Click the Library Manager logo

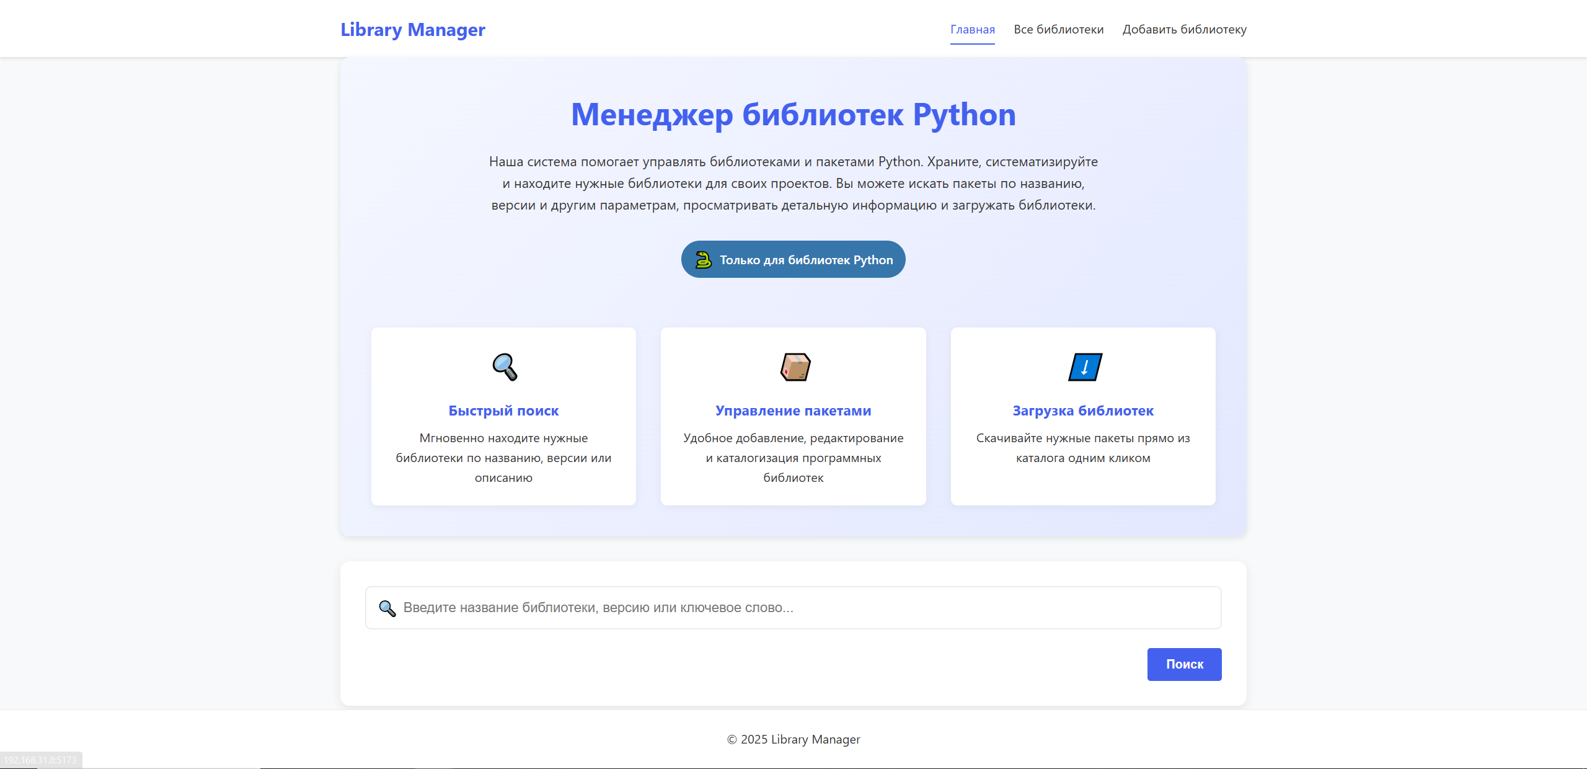tap(412, 30)
